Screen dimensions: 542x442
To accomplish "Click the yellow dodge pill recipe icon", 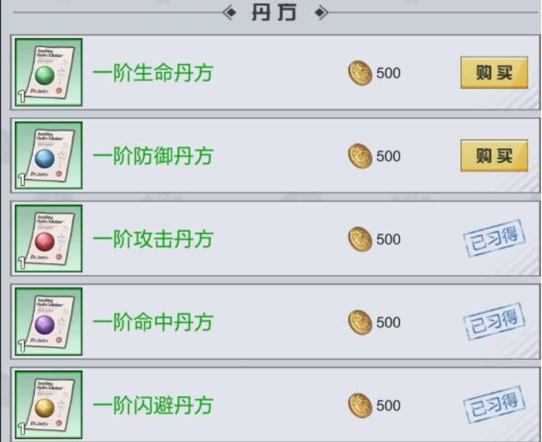I will (49, 405).
